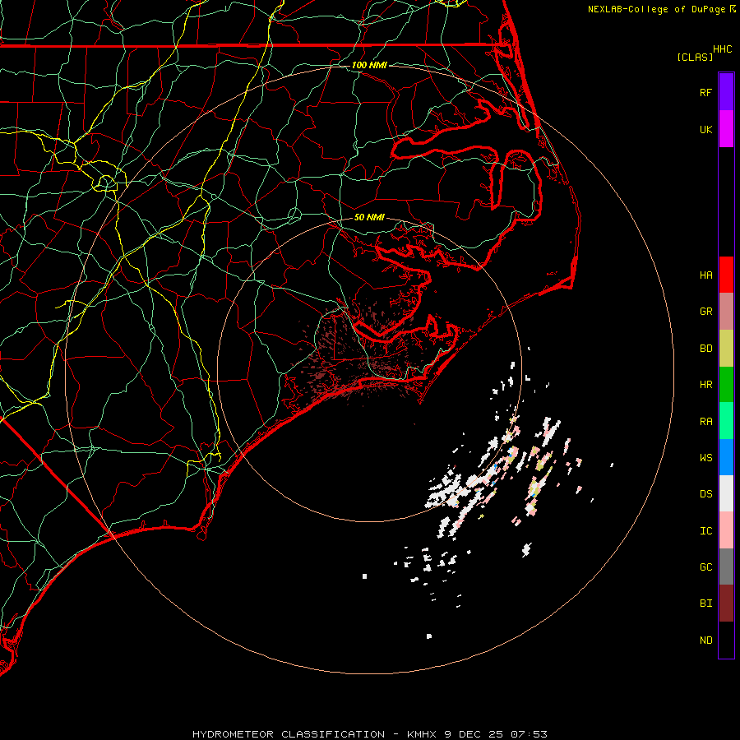The height and width of the screenshot is (740, 740).
Task: Click the HA legend label
Action: click(x=705, y=275)
